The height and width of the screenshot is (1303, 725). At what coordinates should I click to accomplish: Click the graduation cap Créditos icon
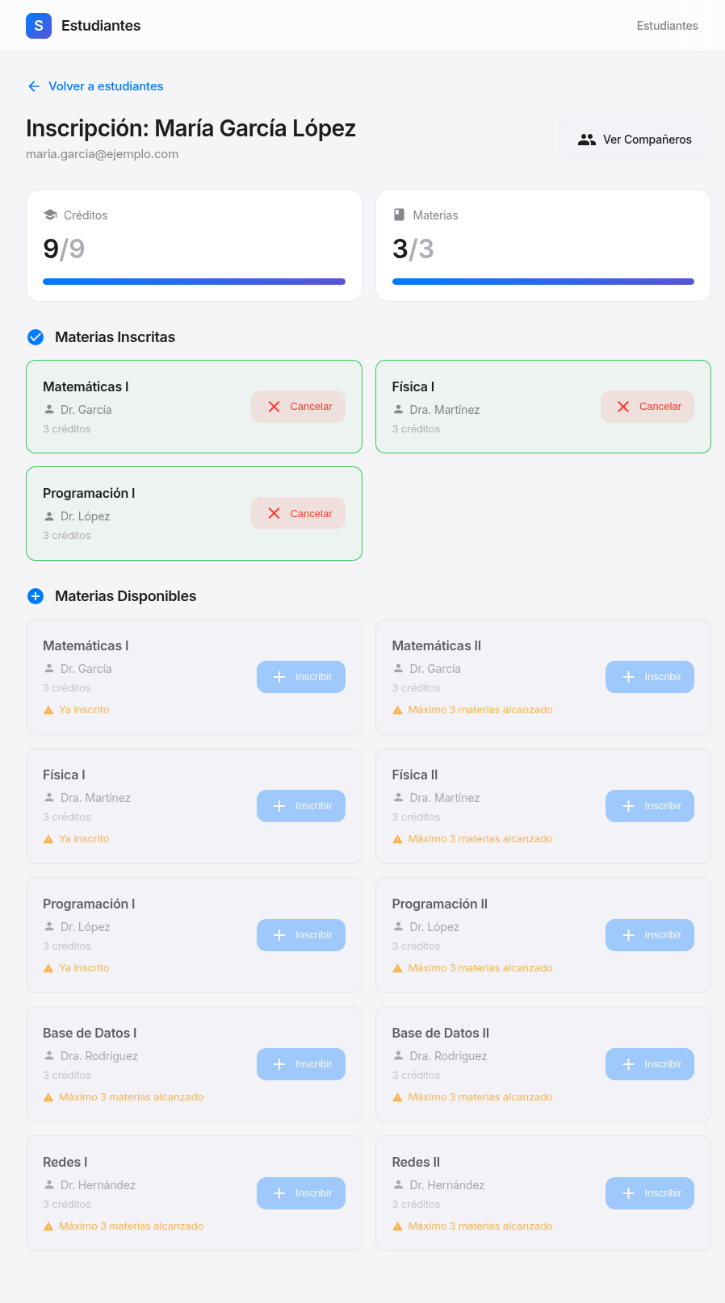(50, 215)
